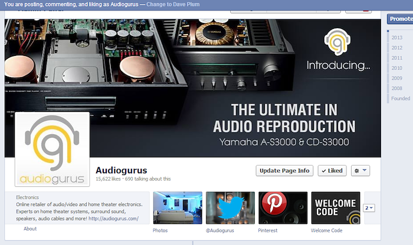This screenshot has width=413, height=245.
Task: Jump to 2010 on the timeline
Action: 396,68
